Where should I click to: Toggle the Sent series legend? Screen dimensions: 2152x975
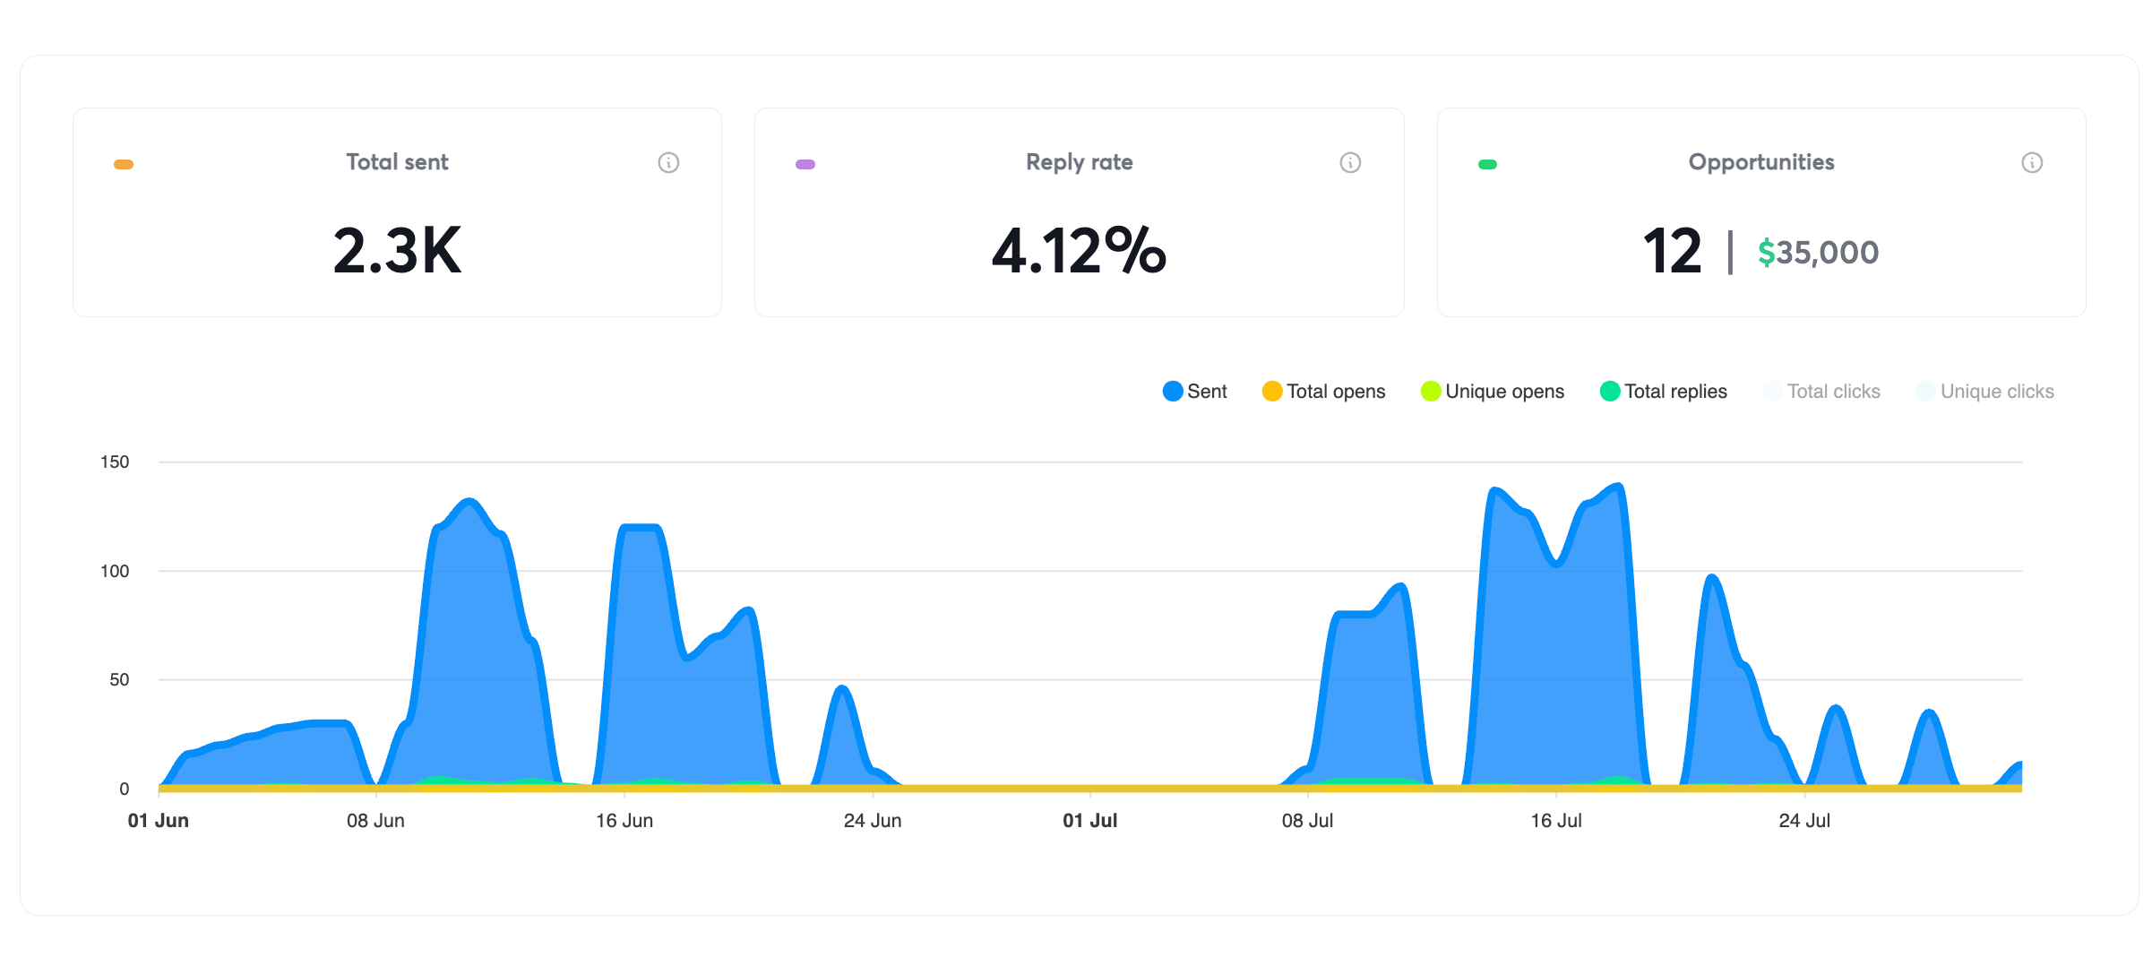1195,392
